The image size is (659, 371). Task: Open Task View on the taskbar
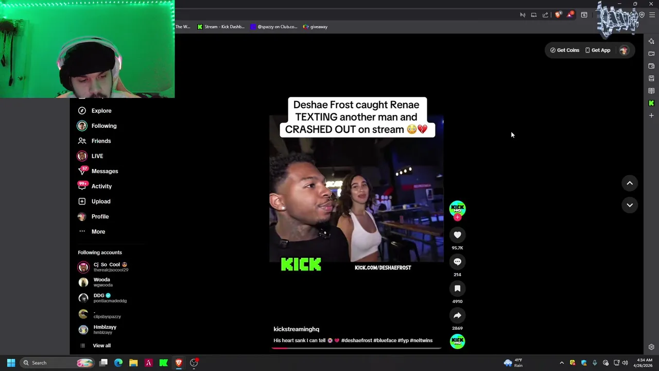pyautogui.click(x=103, y=363)
